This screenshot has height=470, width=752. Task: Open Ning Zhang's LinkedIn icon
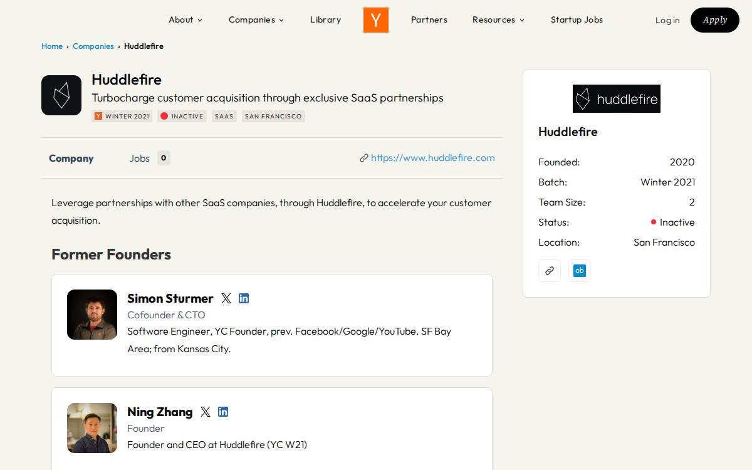tap(223, 412)
